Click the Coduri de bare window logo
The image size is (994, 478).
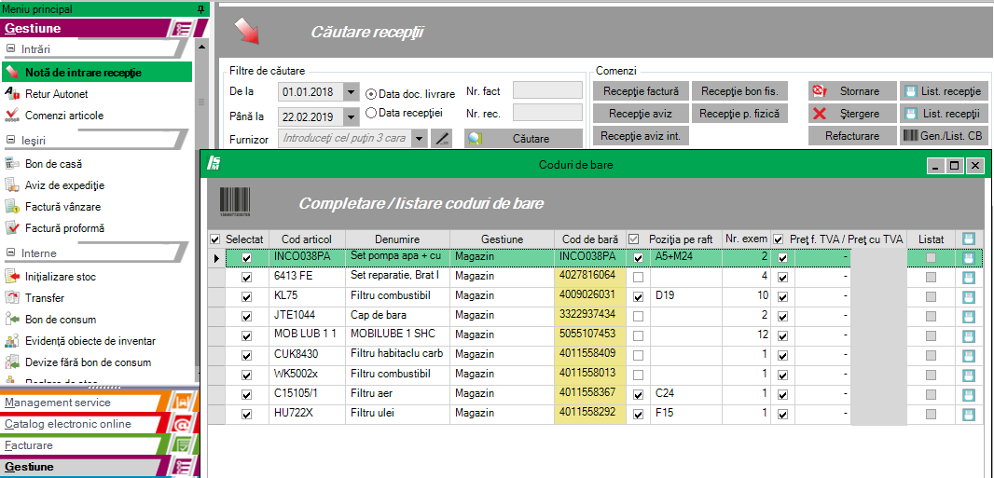click(214, 165)
